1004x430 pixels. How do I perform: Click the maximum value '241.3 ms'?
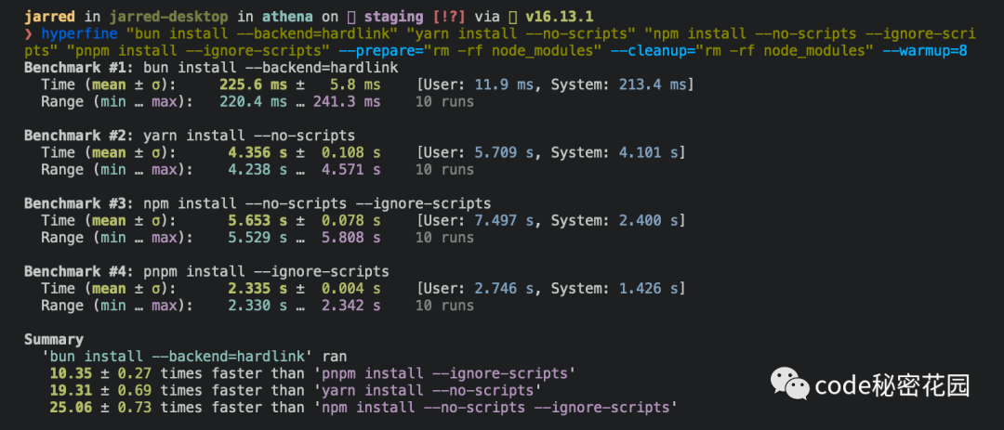347,101
